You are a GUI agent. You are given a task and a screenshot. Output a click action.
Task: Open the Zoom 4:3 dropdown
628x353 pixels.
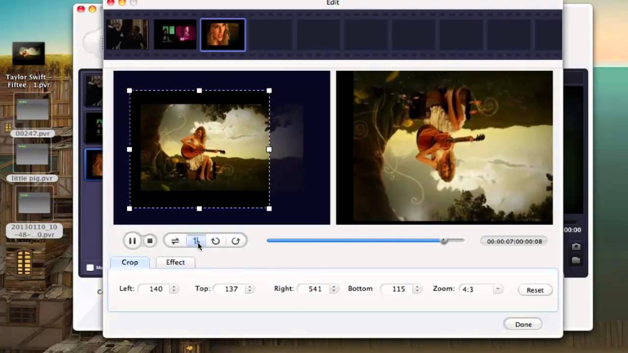[481, 289]
